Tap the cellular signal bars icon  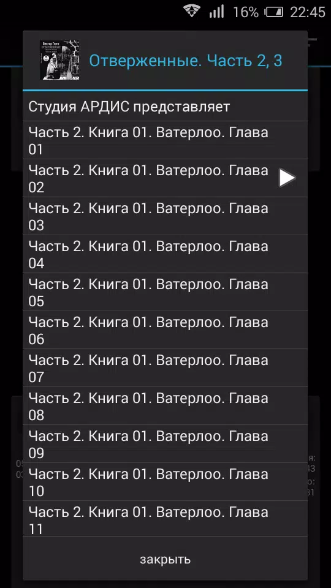click(x=217, y=11)
